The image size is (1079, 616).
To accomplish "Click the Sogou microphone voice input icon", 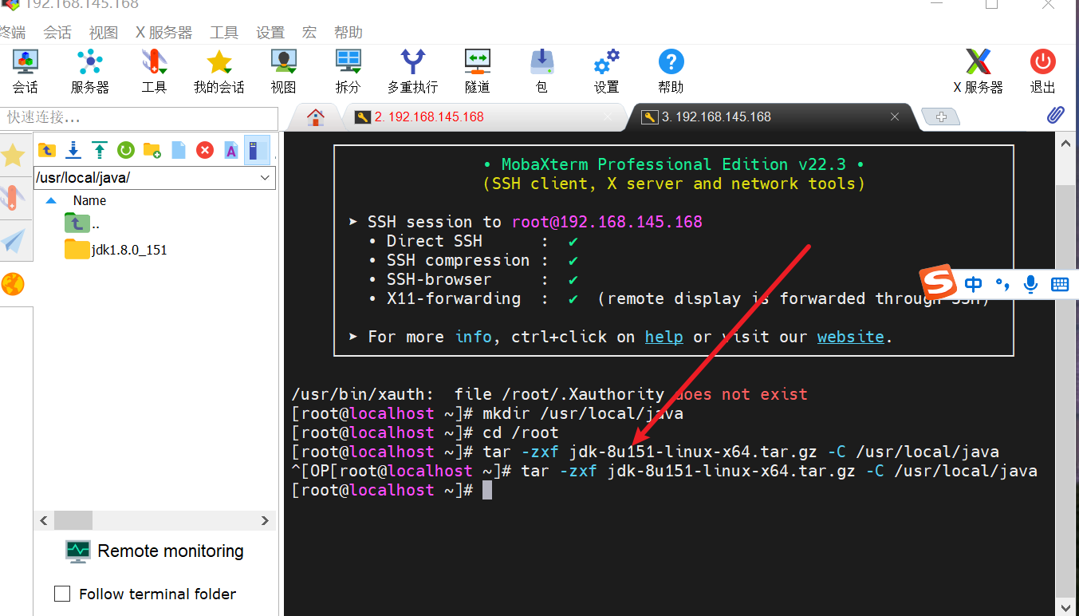I will (1030, 284).
